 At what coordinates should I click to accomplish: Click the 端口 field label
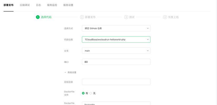(66, 62)
